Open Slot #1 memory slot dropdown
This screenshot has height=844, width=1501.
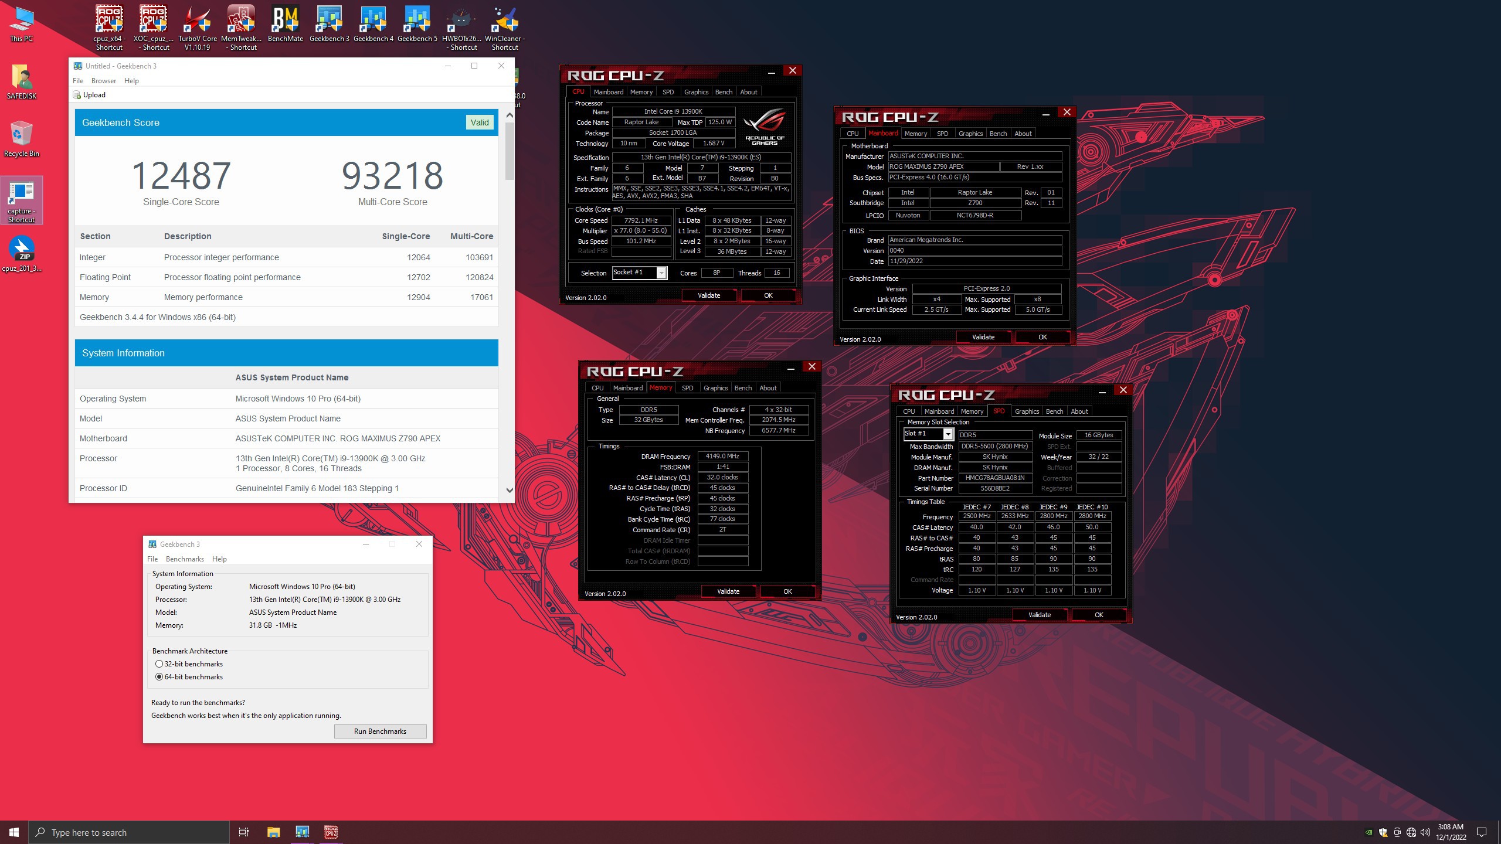pyautogui.click(x=948, y=434)
